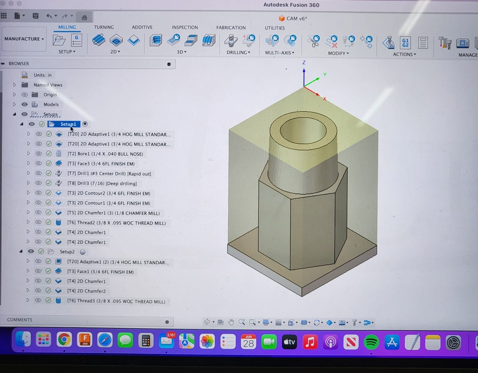Open the MODIFY dropdown label

click(338, 53)
